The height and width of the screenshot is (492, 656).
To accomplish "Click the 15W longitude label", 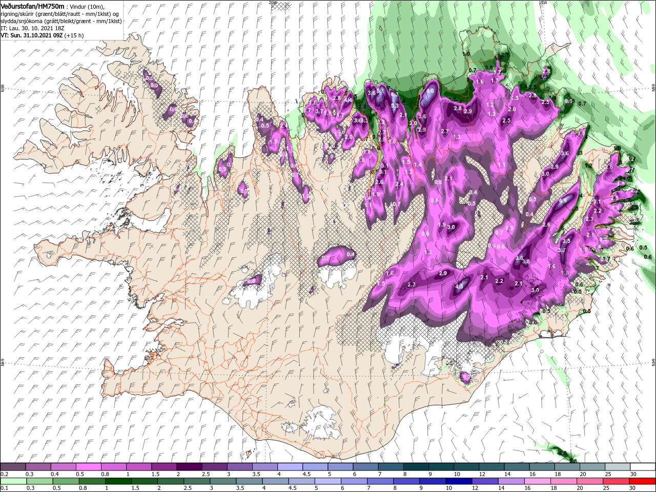I will [x=543, y=3].
